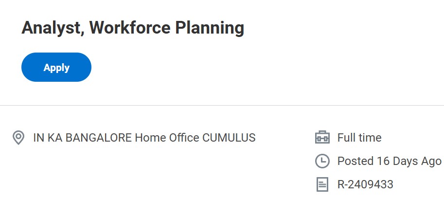Click the Full time label
This screenshot has width=444, height=218.
point(359,138)
